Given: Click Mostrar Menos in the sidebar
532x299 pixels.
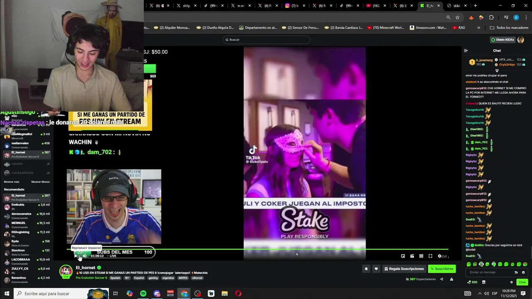Looking at the screenshot, I should tap(40, 182).
